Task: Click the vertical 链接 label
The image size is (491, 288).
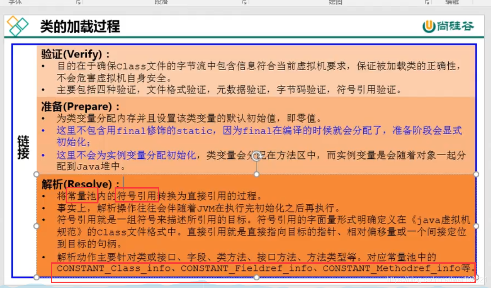Action: point(23,147)
